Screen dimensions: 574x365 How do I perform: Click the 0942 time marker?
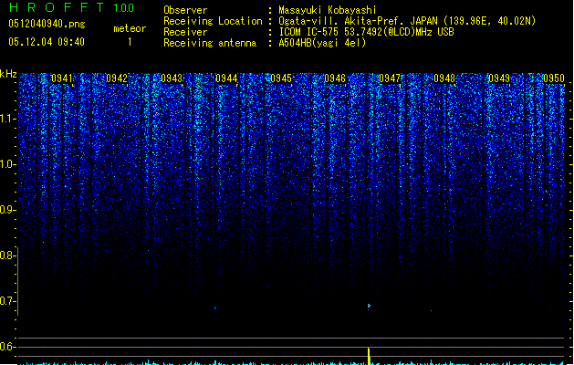[x=117, y=78]
